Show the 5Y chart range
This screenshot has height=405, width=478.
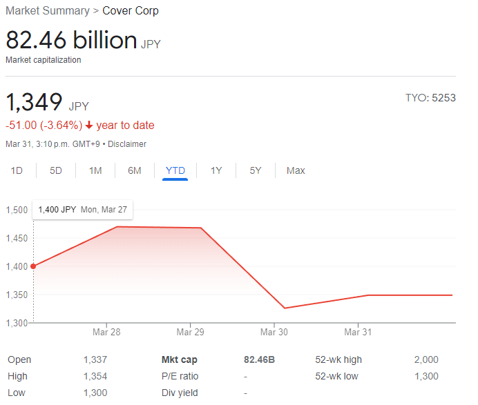point(256,170)
